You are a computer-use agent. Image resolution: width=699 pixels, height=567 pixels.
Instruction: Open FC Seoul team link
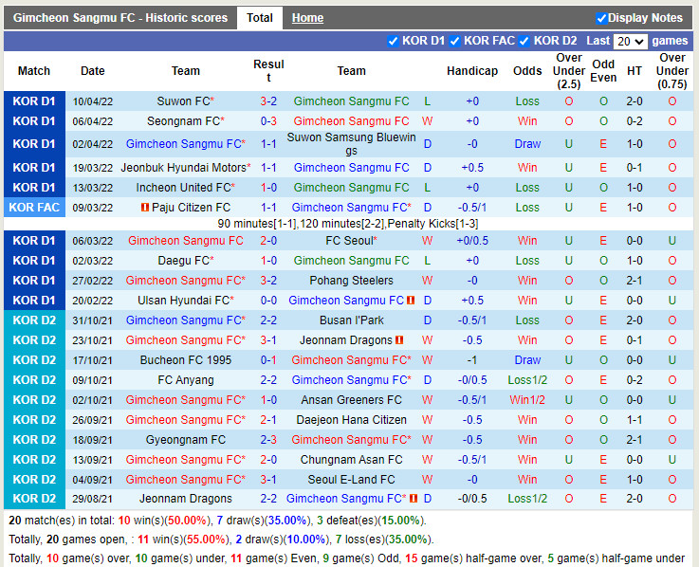pyautogui.click(x=349, y=241)
